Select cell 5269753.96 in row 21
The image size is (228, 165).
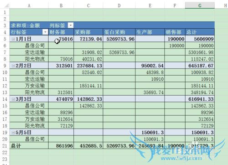click(x=119, y=146)
